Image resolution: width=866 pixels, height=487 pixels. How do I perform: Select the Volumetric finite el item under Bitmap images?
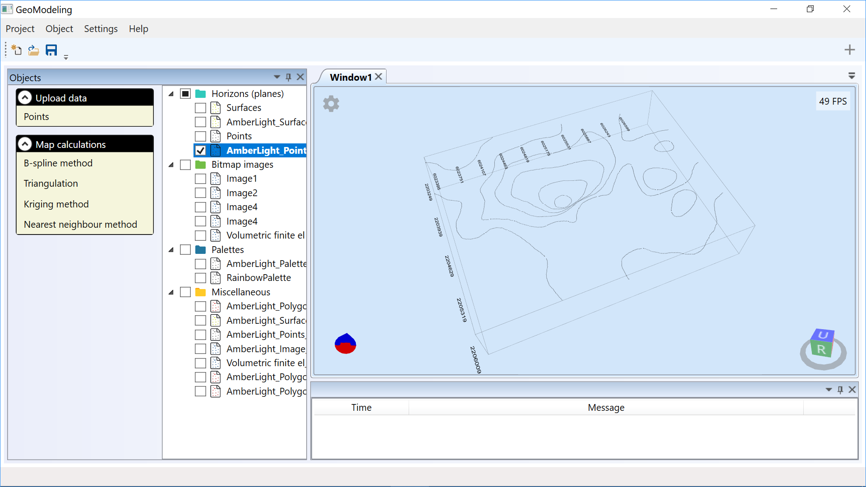pos(266,235)
